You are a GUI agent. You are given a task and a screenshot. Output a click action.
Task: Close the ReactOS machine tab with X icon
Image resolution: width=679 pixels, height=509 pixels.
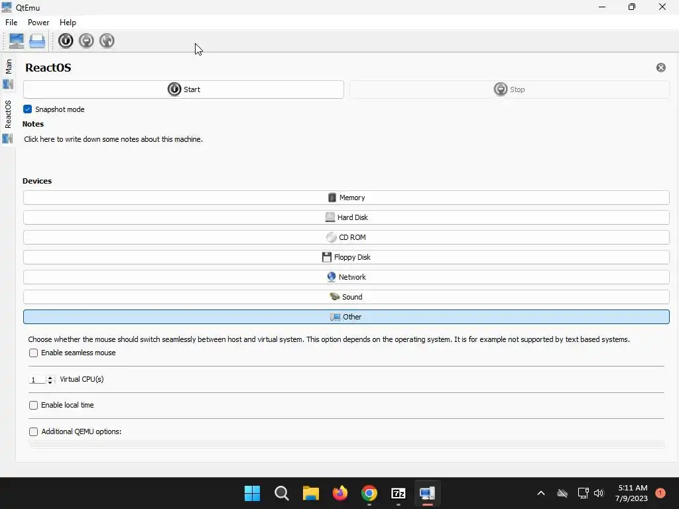pyautogui.click(x=661, y=68)
